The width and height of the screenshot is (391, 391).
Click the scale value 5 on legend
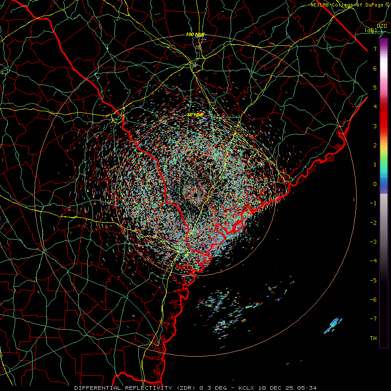375,87
